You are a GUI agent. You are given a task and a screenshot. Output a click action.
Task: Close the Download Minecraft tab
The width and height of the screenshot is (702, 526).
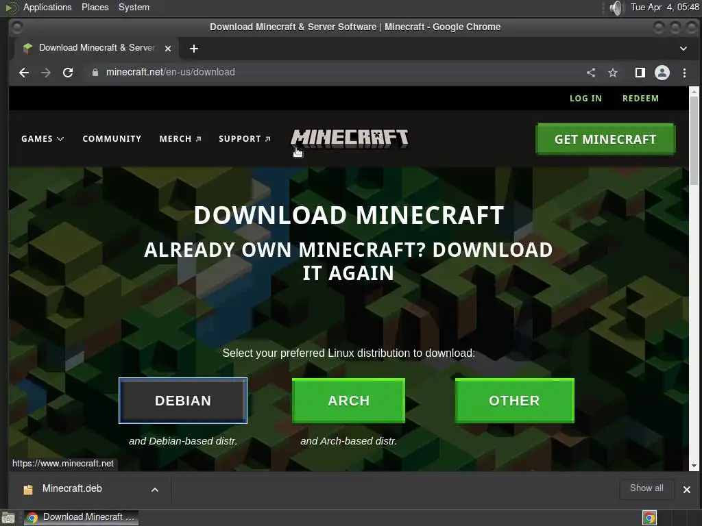click(x=168, y=49)
